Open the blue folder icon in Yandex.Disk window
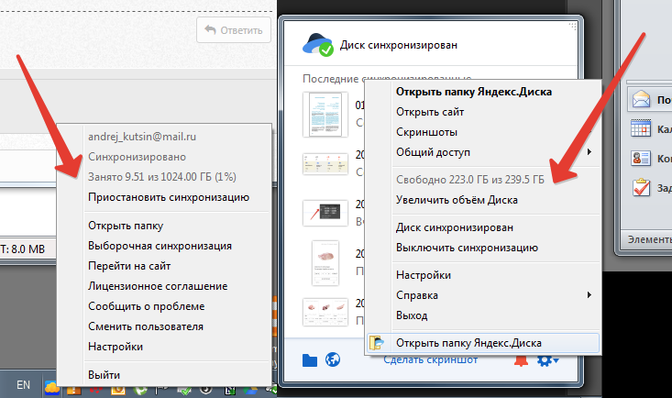The width and height of the screenshot is (672, 398). [310, 360]
